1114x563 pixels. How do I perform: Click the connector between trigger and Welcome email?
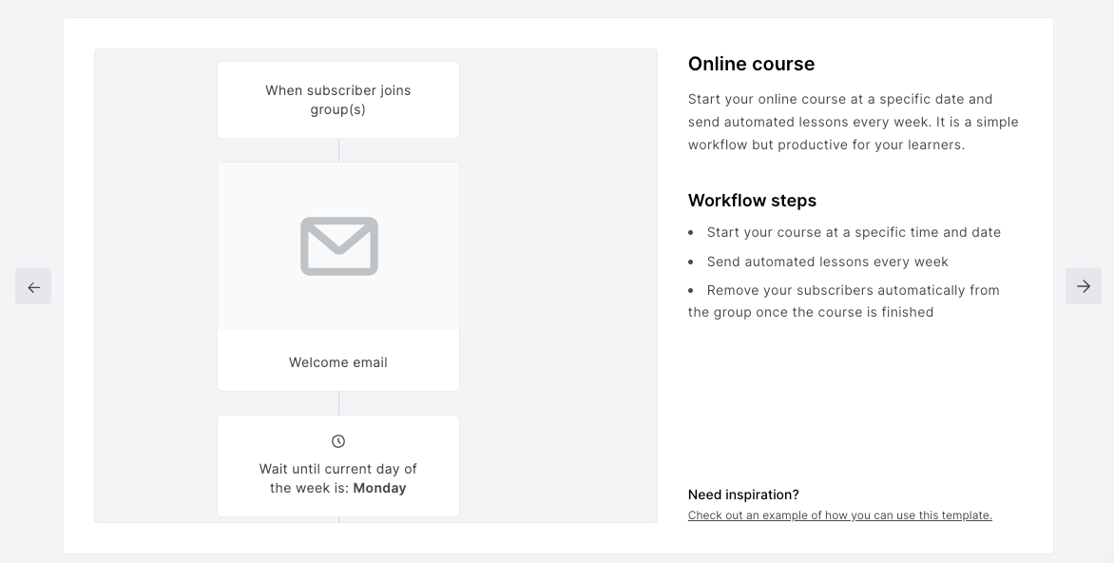pyautogui.click(x=338, y=149)
